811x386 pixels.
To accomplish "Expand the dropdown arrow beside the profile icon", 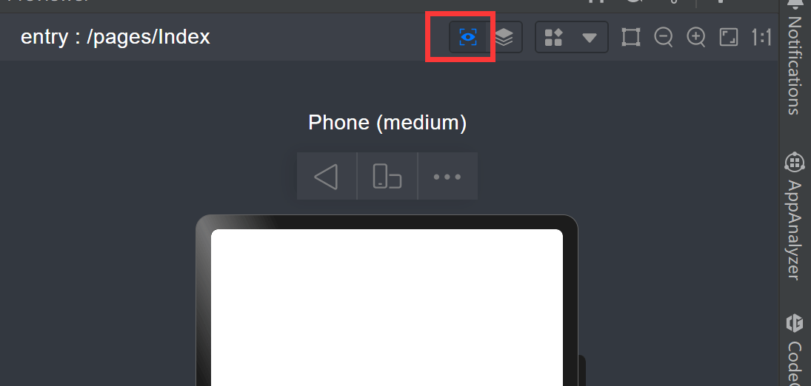I will (590, 38).
